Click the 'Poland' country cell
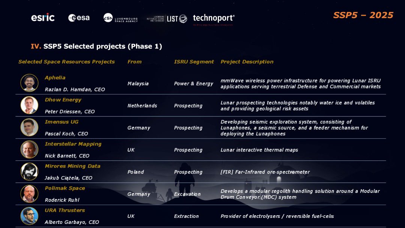Viewport: 405px width, 228px height. (136, 172)
